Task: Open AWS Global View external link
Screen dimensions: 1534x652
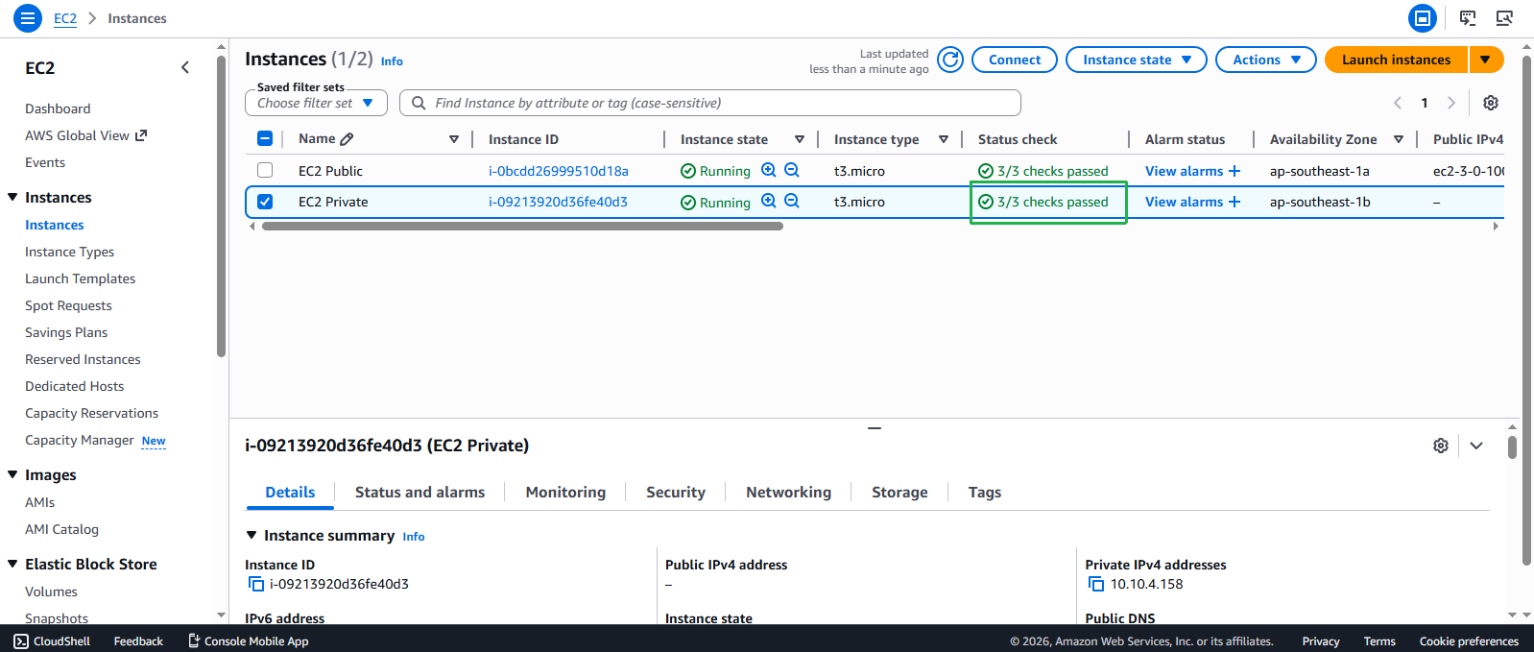Action: (x=85, y=135)
